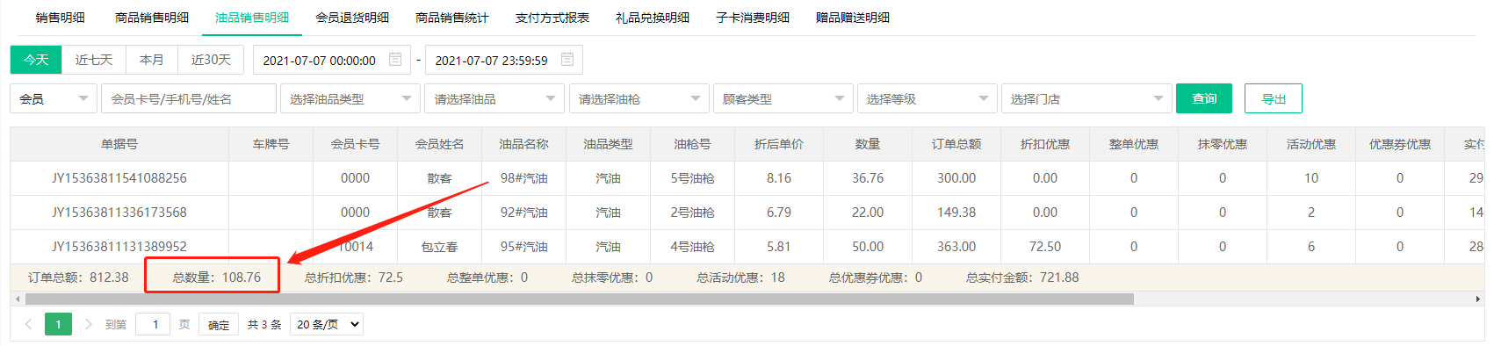Click the 导出 export button
Viewport: 1494px width, 346px height.
tap(1274, 98)
